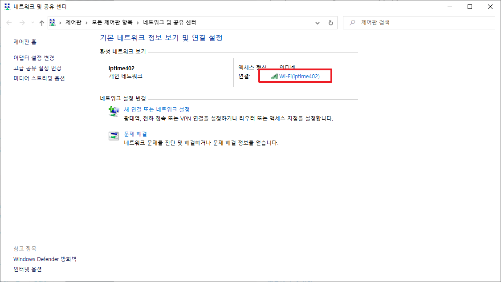Screen dimensions: 501x282
Task: Go forward with the right arrow button
Action: [x=22, y=23]
